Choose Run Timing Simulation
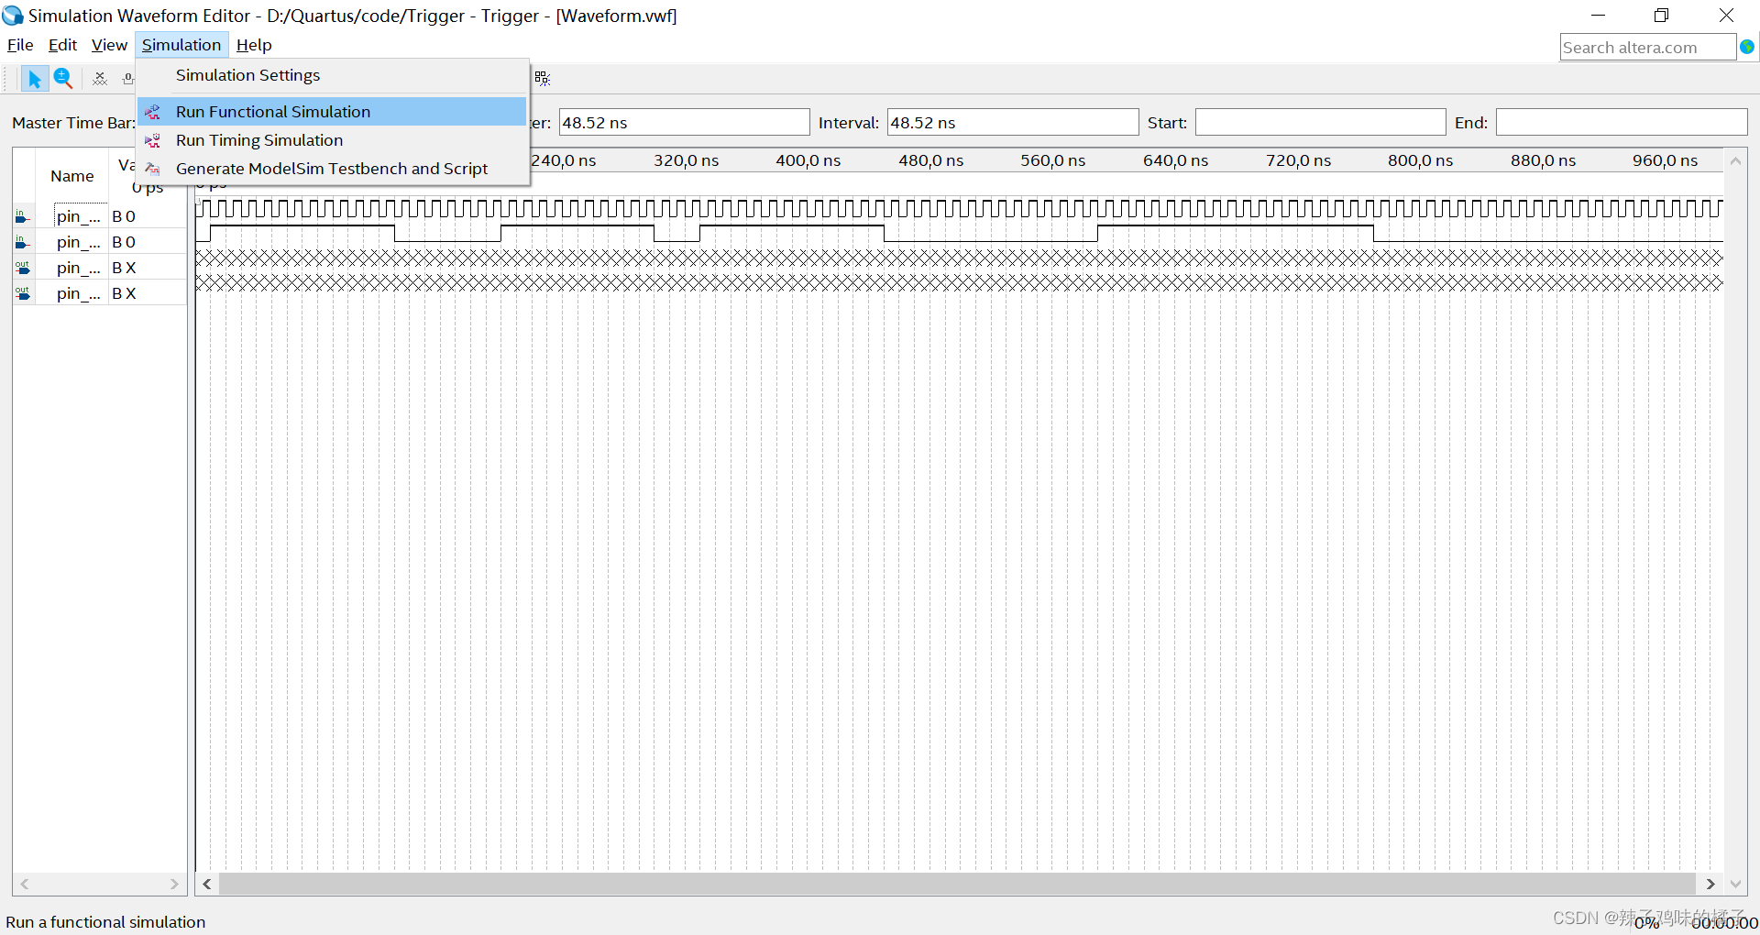The height and width of the screenshot is (935, 1760). 332,140
